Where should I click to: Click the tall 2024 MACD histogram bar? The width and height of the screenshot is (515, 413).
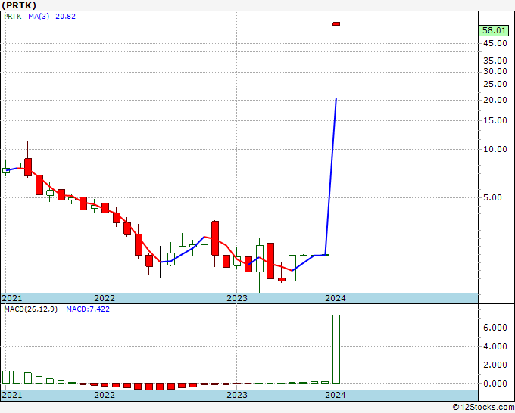[x=336, y=349]
